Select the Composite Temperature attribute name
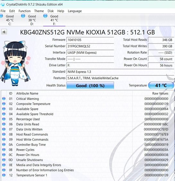Screen dimensions: 175x181 [33, 104]
